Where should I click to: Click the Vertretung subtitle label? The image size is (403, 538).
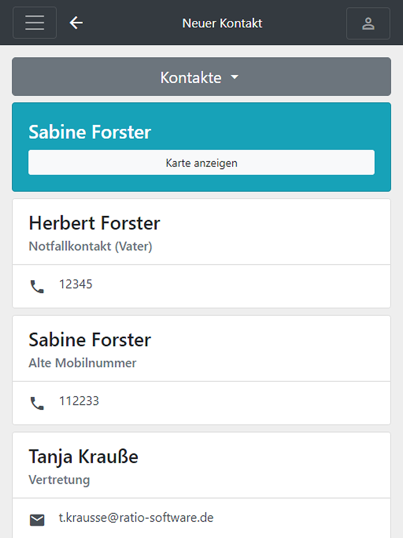[59, 480]
